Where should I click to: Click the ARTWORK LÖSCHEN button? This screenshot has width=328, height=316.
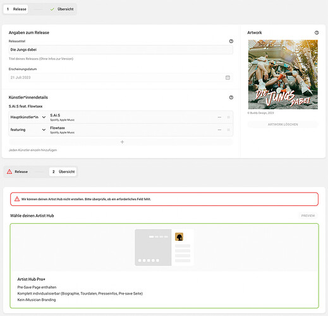coord(283,125)
